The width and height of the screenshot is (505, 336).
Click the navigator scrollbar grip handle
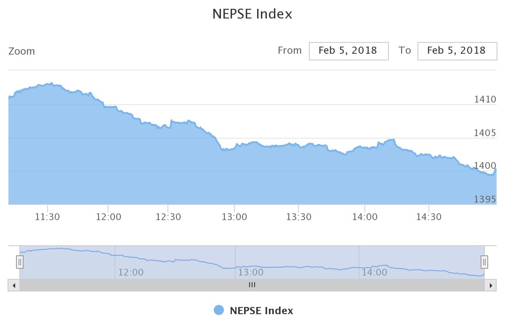pyautogui.click(x=252, y=285)
